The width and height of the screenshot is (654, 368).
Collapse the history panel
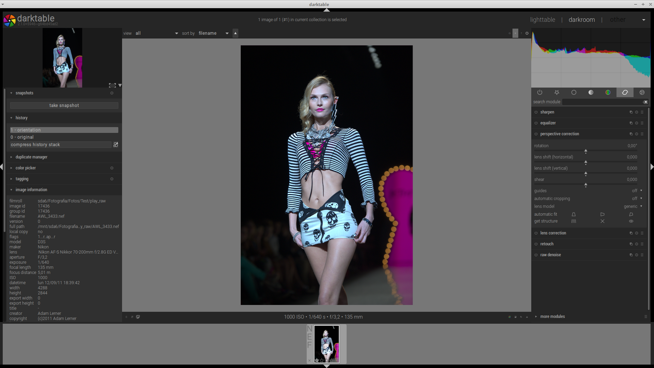click(x=11, y=118)
